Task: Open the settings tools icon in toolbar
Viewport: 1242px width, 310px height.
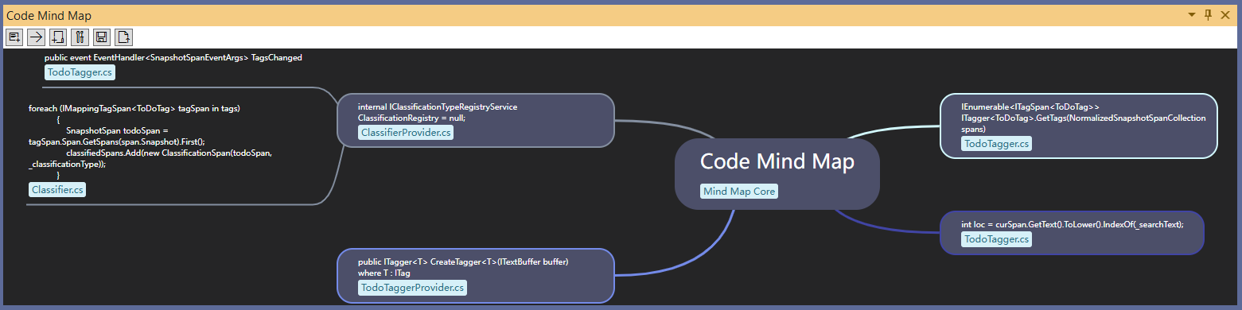Action: pos(80,37)
